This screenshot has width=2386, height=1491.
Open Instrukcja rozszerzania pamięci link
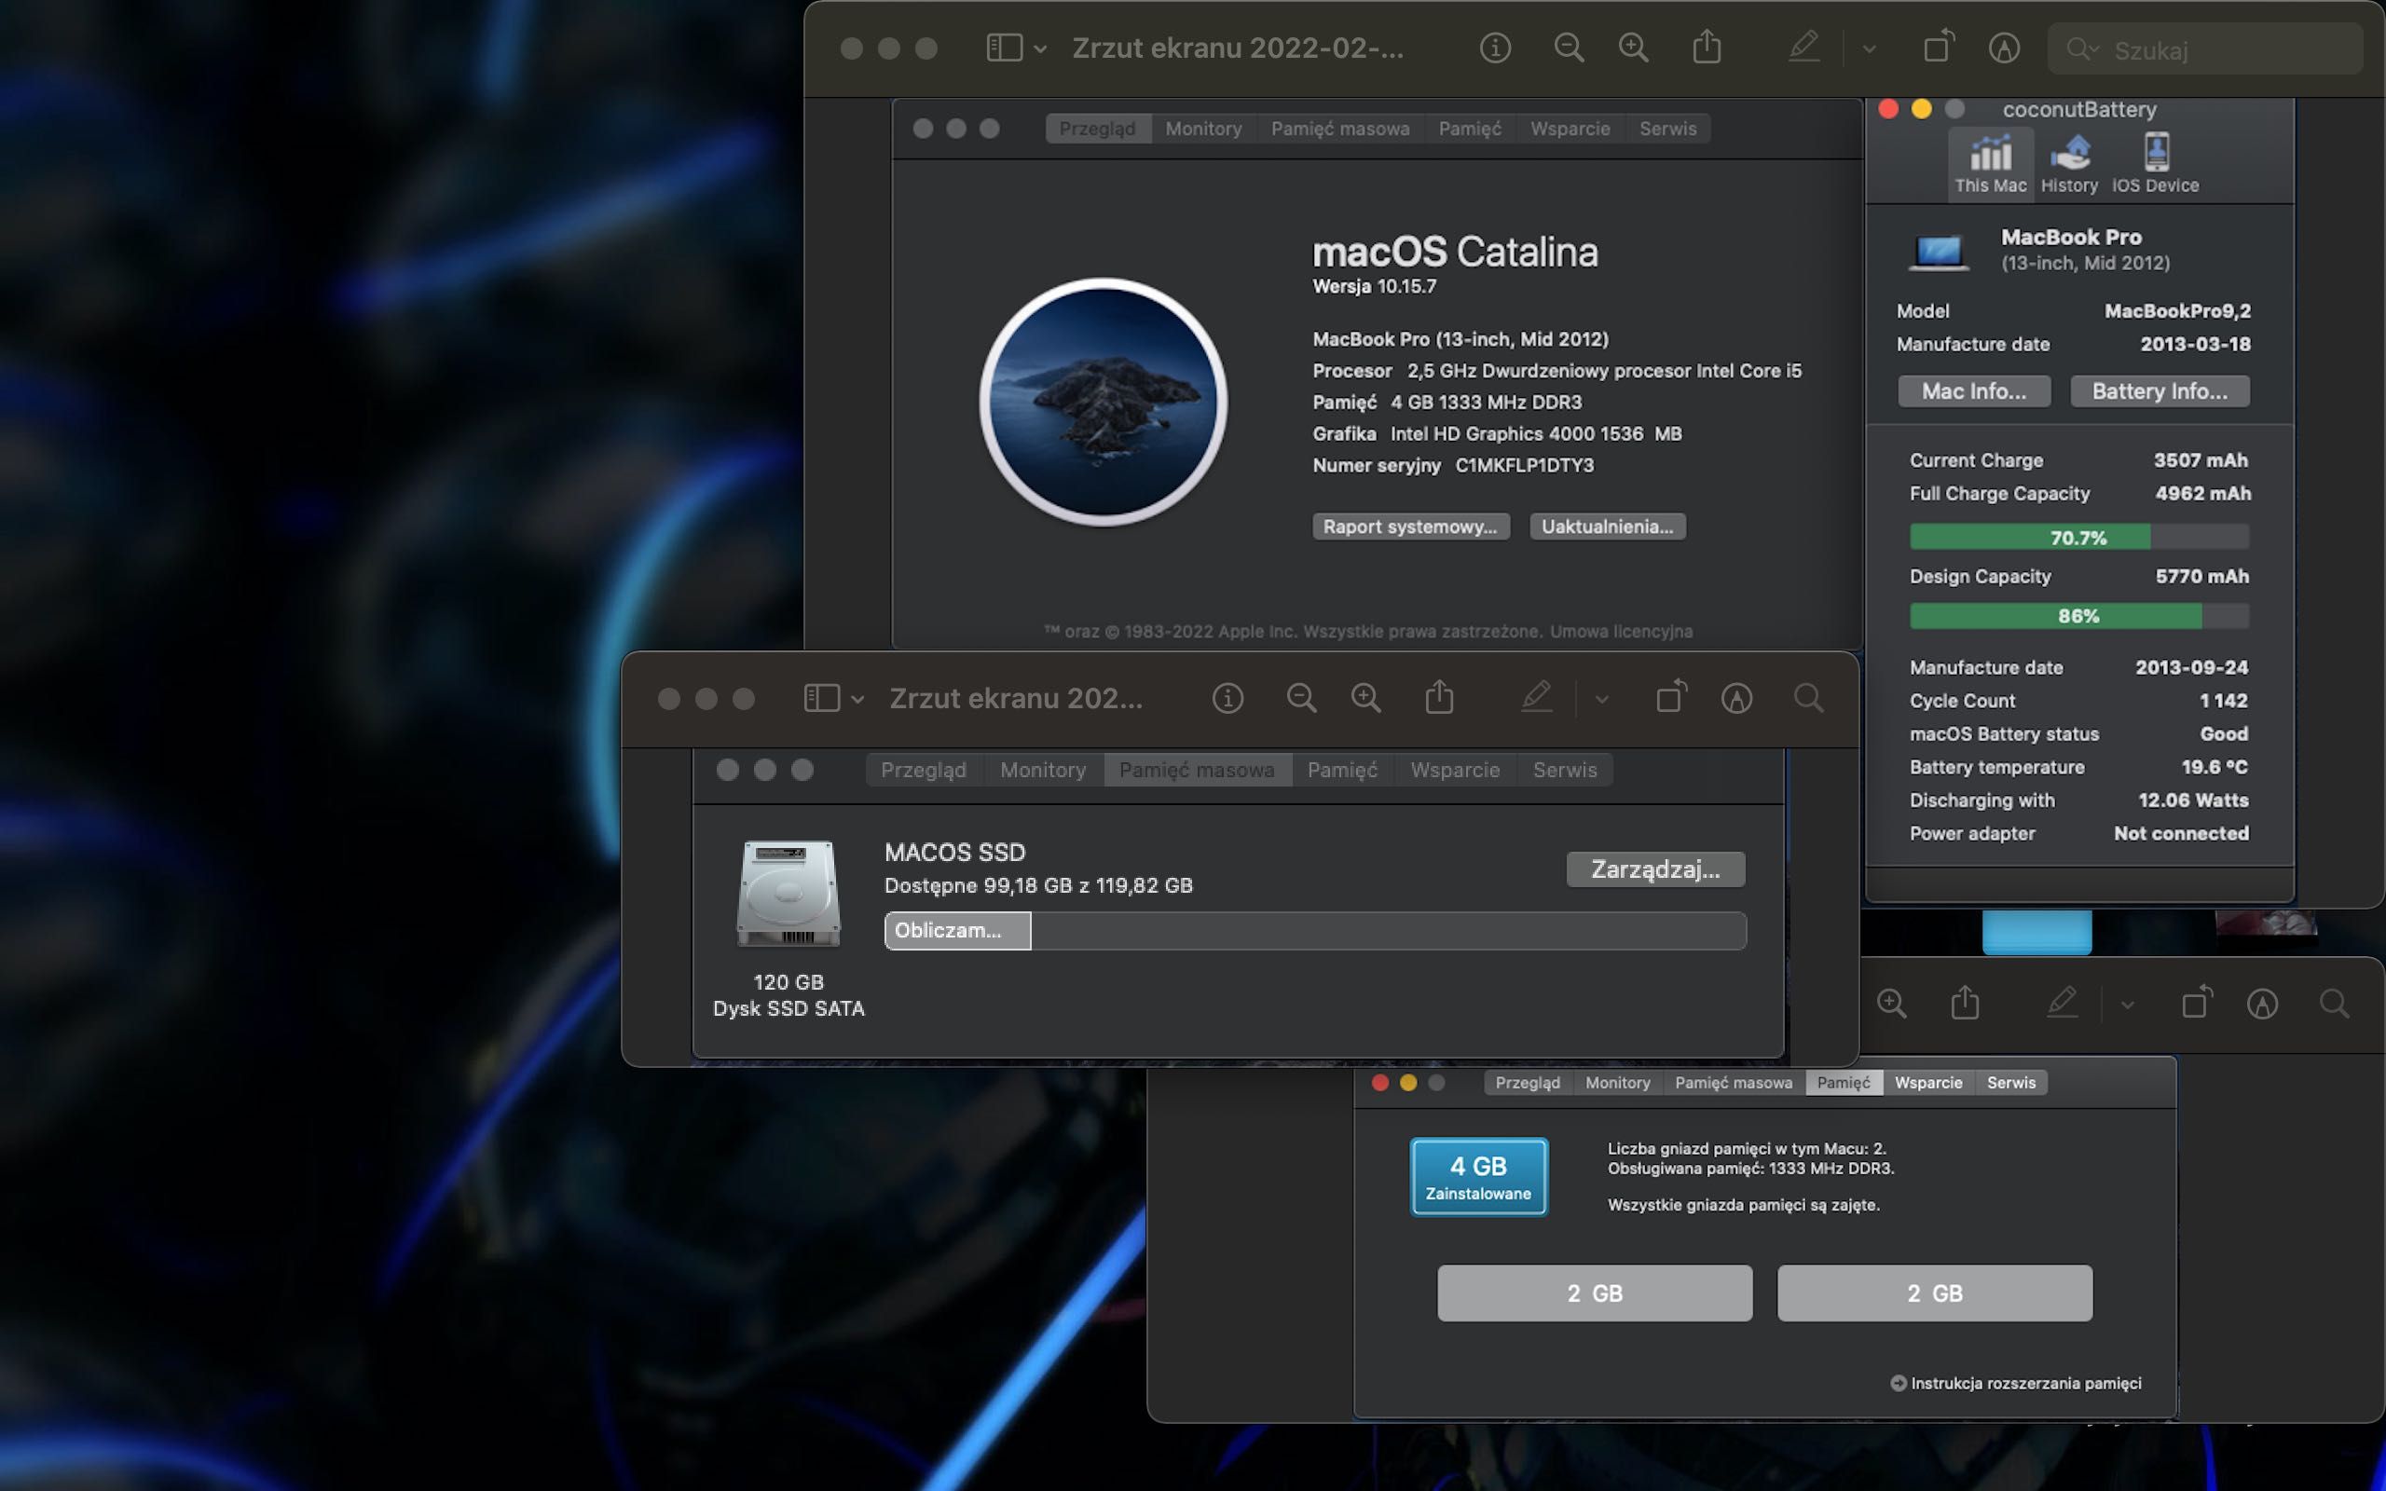pos(2015,1384)
